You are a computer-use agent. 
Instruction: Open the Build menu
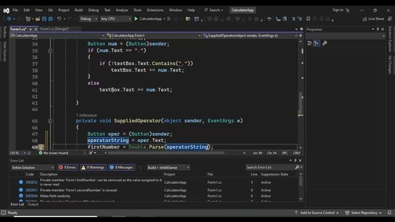click(78, 10)
